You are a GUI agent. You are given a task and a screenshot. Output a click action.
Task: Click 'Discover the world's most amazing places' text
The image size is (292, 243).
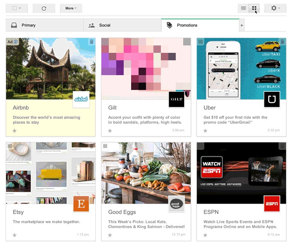[x=46, y=120]
